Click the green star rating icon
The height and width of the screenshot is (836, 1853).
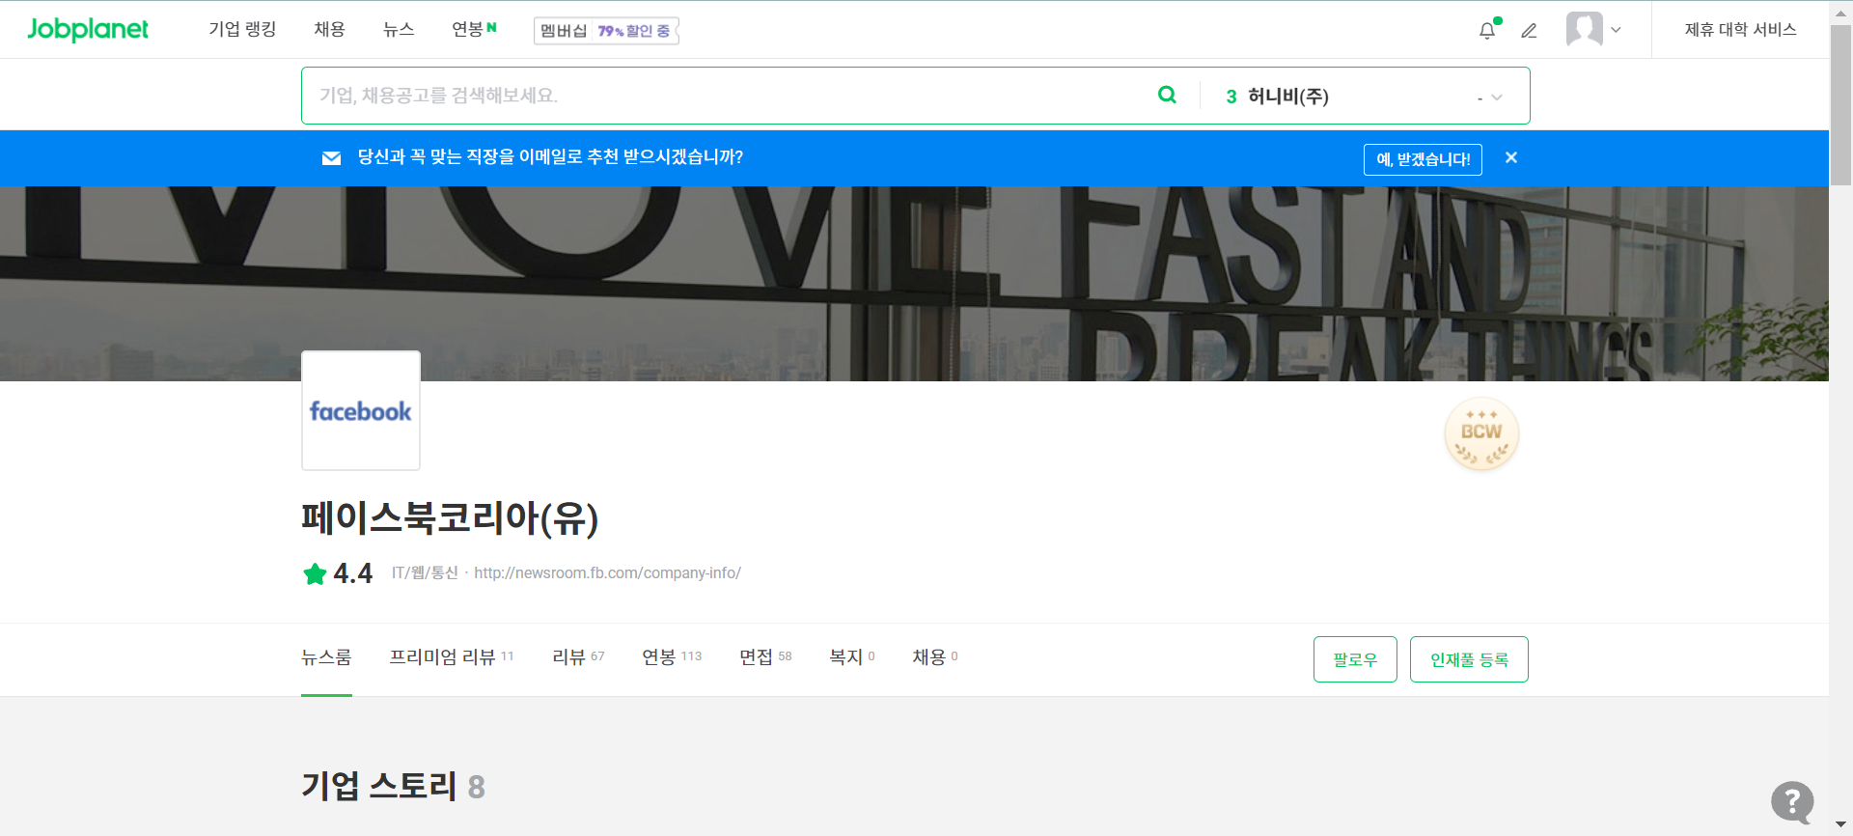315,573
